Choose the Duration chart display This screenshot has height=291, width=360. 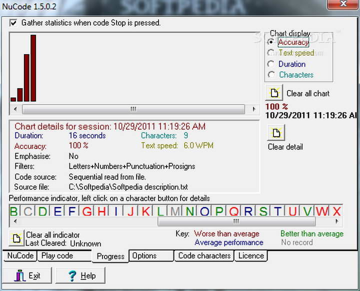pos(271,64)
